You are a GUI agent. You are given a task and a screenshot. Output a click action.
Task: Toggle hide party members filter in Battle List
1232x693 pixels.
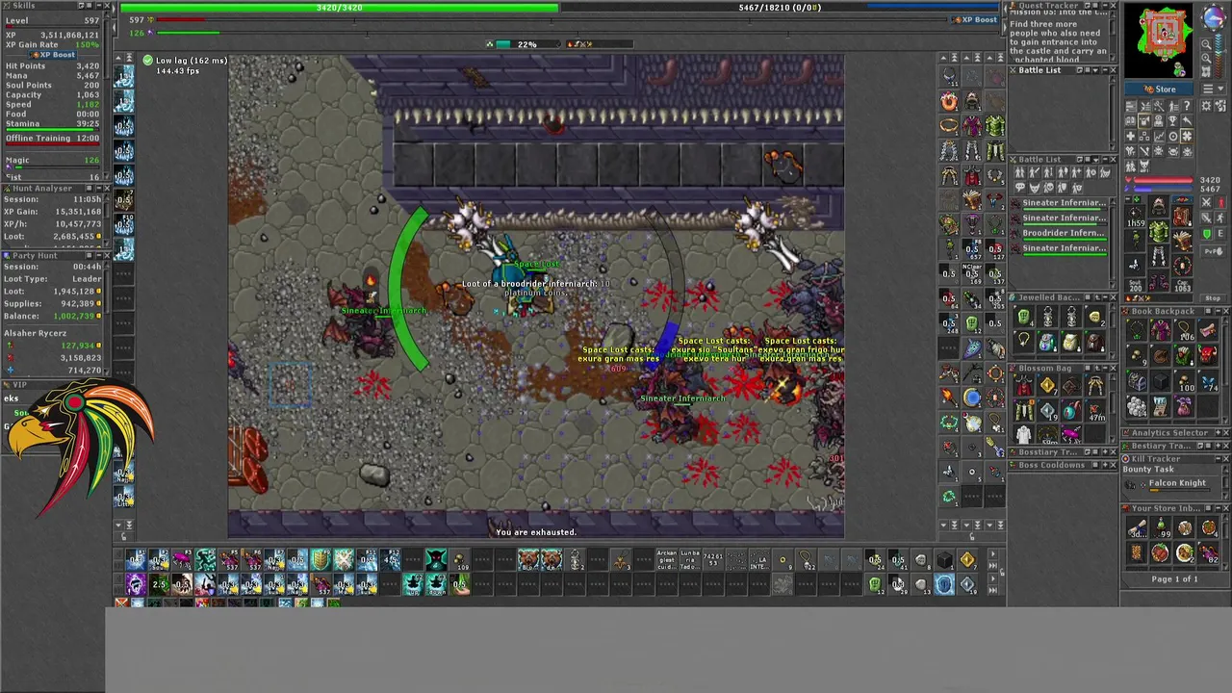click(1063, 188)
